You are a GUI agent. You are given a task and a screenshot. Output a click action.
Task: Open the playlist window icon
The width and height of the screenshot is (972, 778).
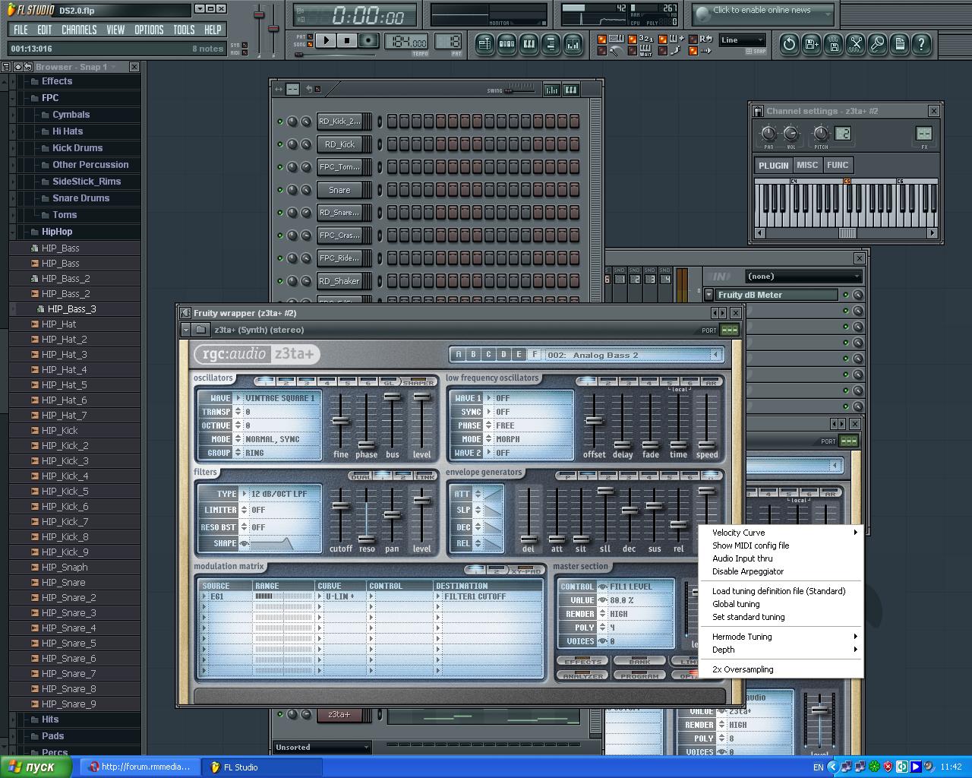click(x=484, y=44)
